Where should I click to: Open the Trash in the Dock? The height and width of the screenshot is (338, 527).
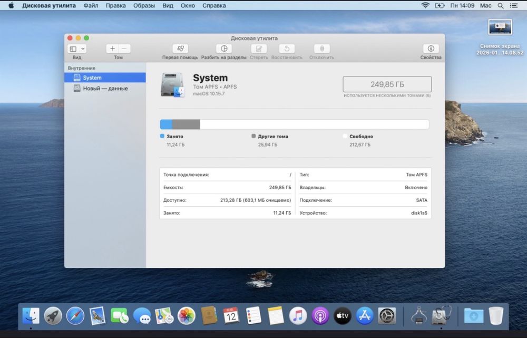pos(496,316)
